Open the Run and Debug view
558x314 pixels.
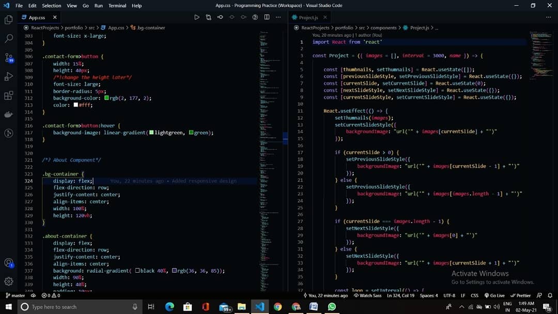point(9,76)
